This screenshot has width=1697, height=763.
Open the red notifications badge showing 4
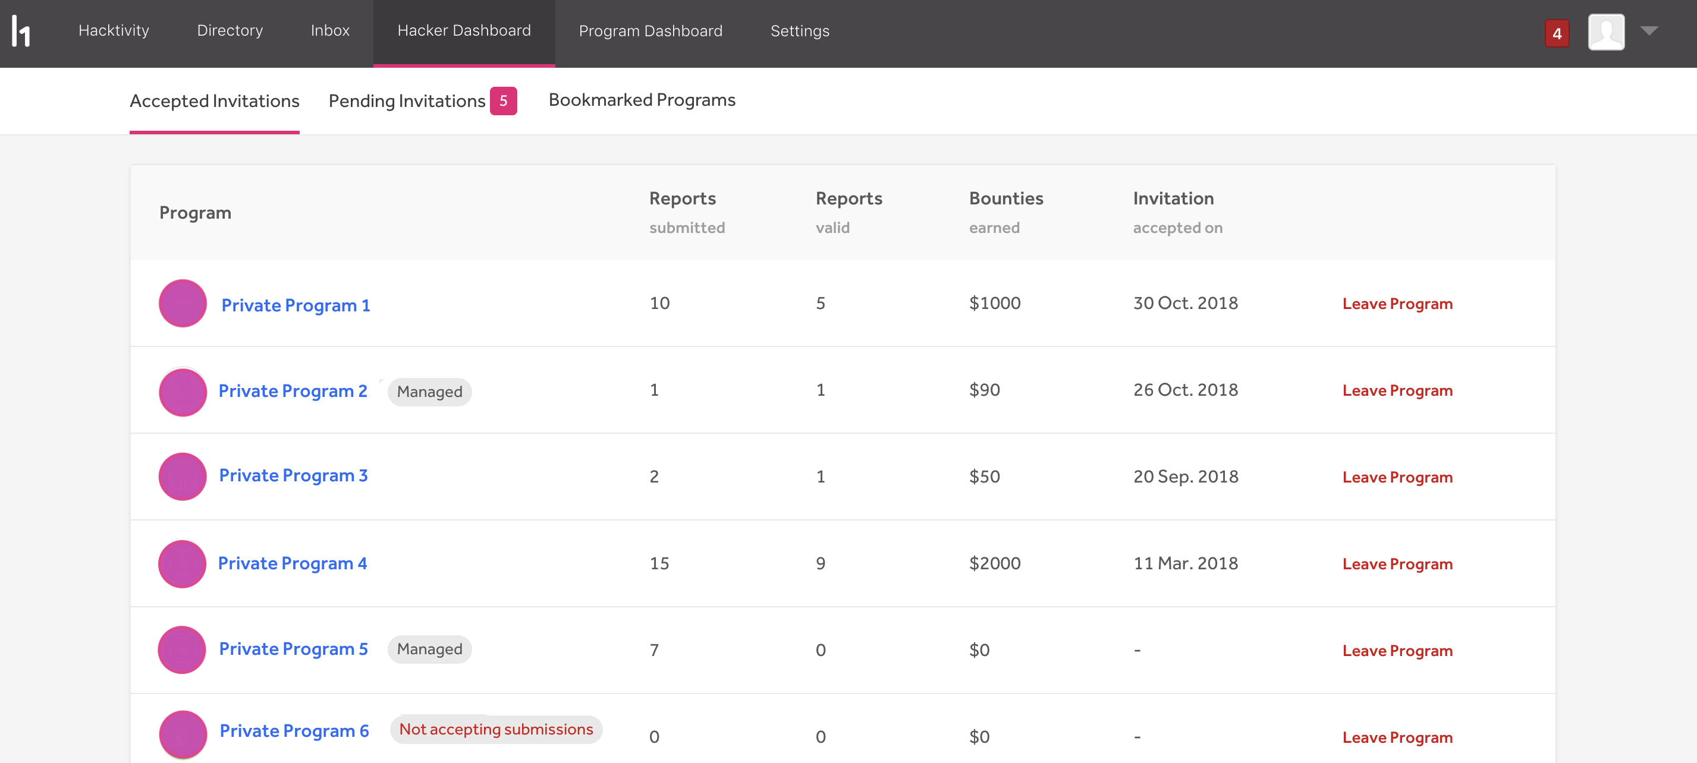(1557, 34)
